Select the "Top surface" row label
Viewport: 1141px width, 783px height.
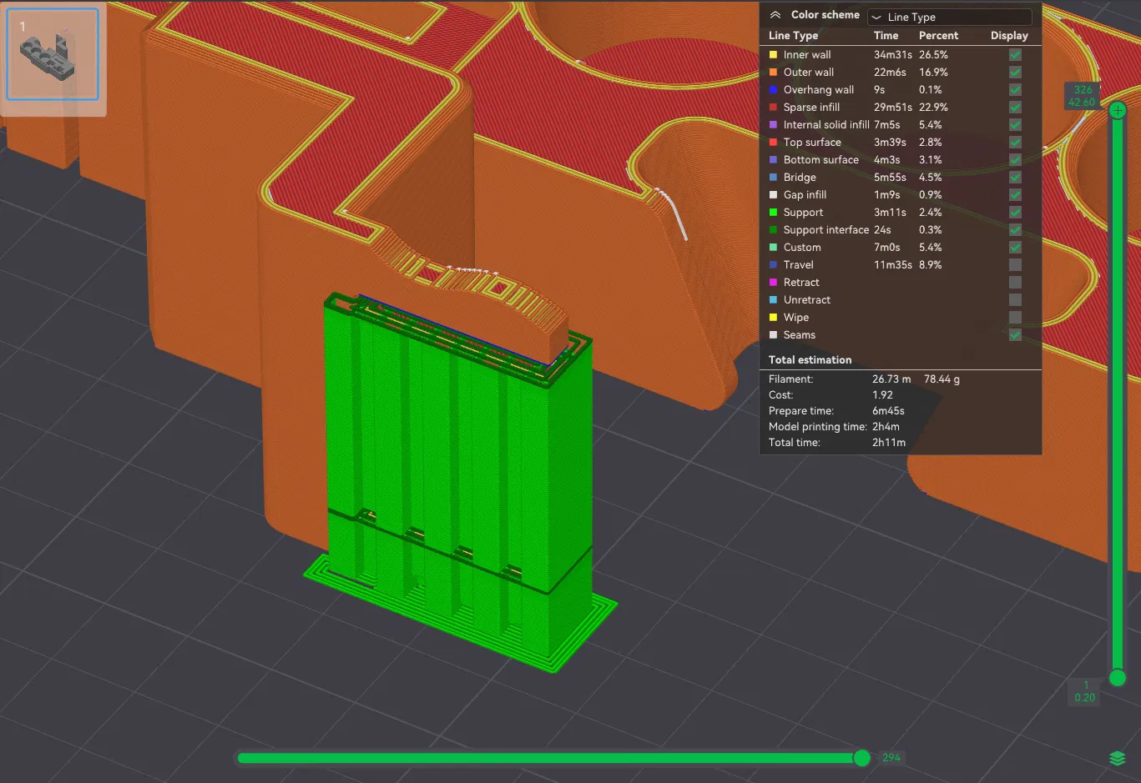[x=812, y=143]
